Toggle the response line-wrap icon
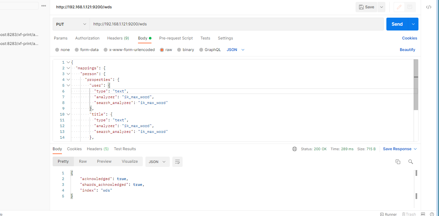 pos(177,162)
